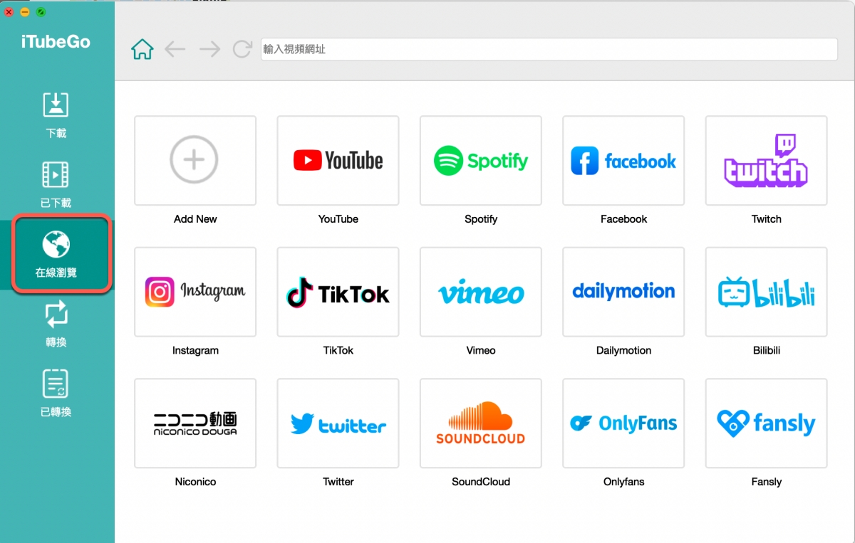The image size is (855, 543).
Task: Click the 'Dailymotion' caption under its tile
Action: 623,350
